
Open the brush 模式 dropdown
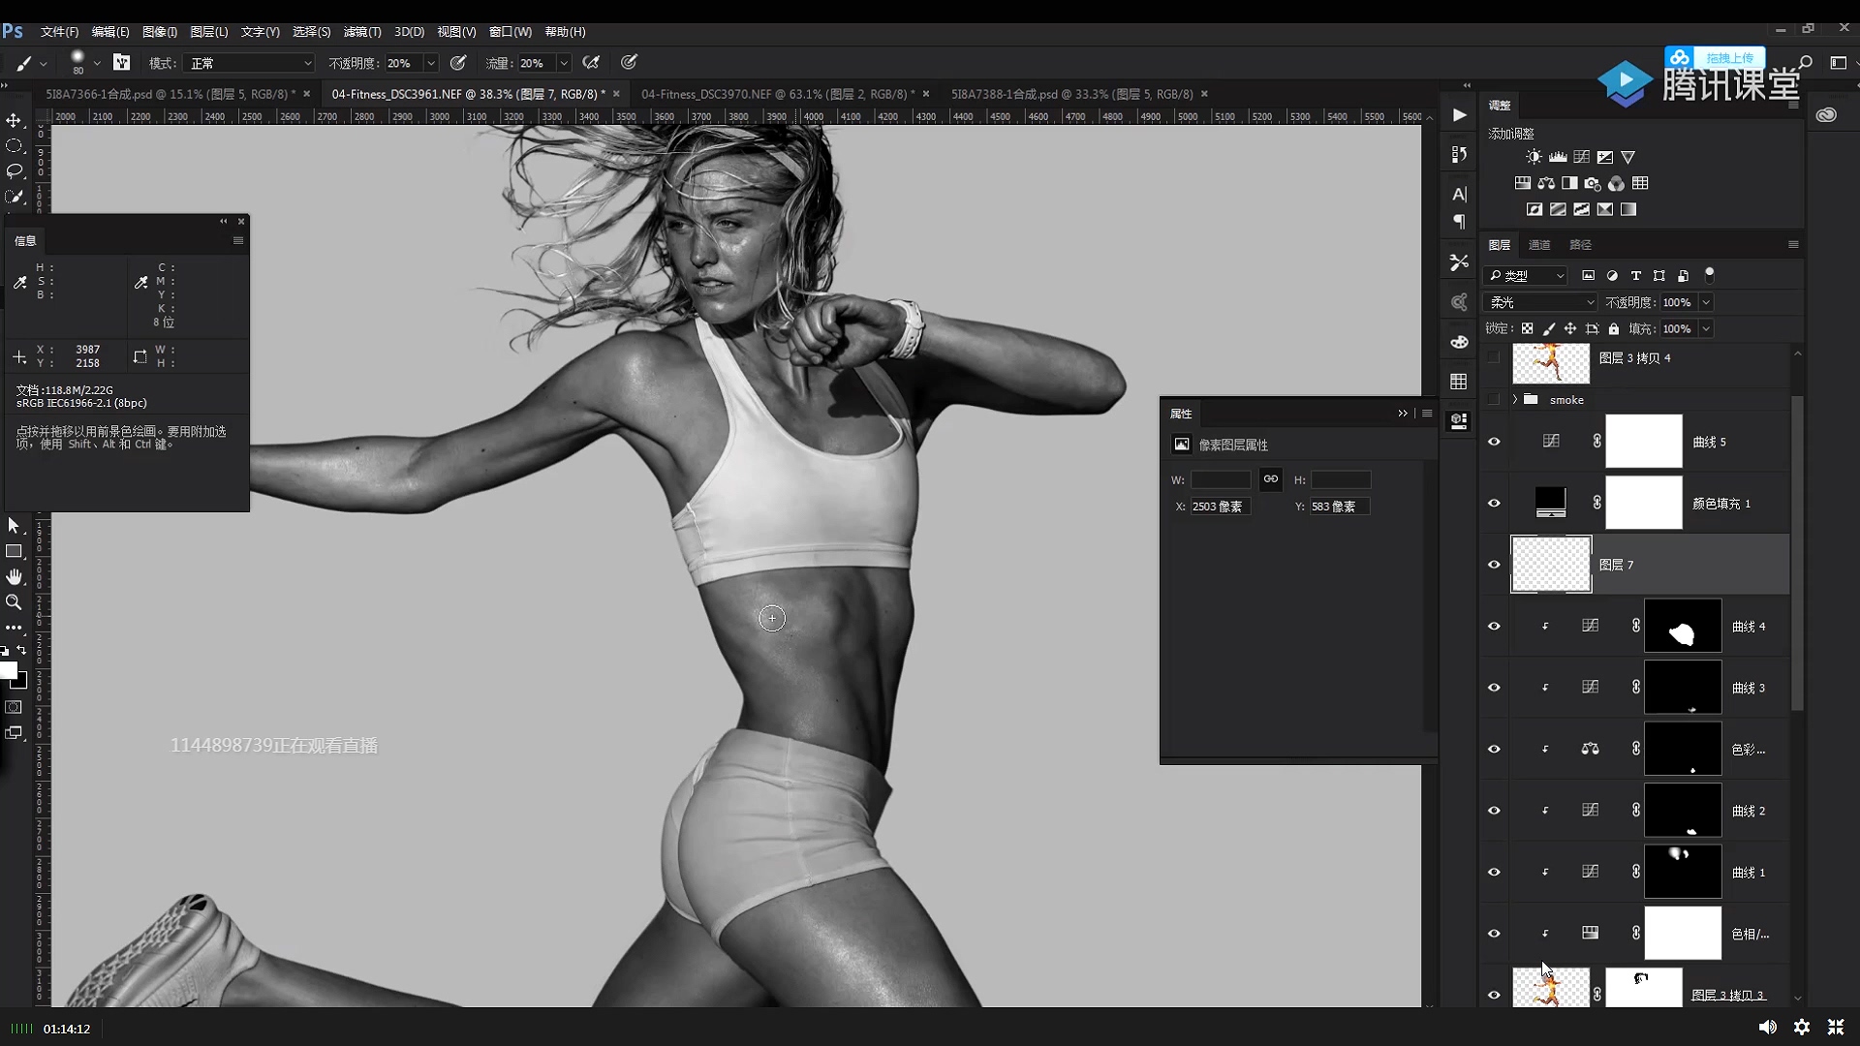250,63
